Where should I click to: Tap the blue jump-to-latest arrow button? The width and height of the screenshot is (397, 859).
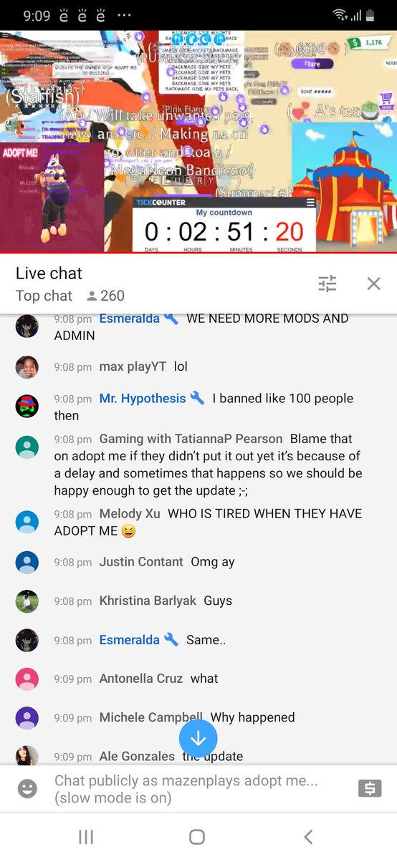coord(198,738)
